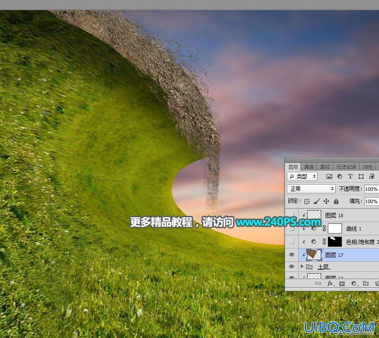Click the 色相/饱和度 2 layer name
Viewport: 379px width, 338px height.
coord(362,241)
